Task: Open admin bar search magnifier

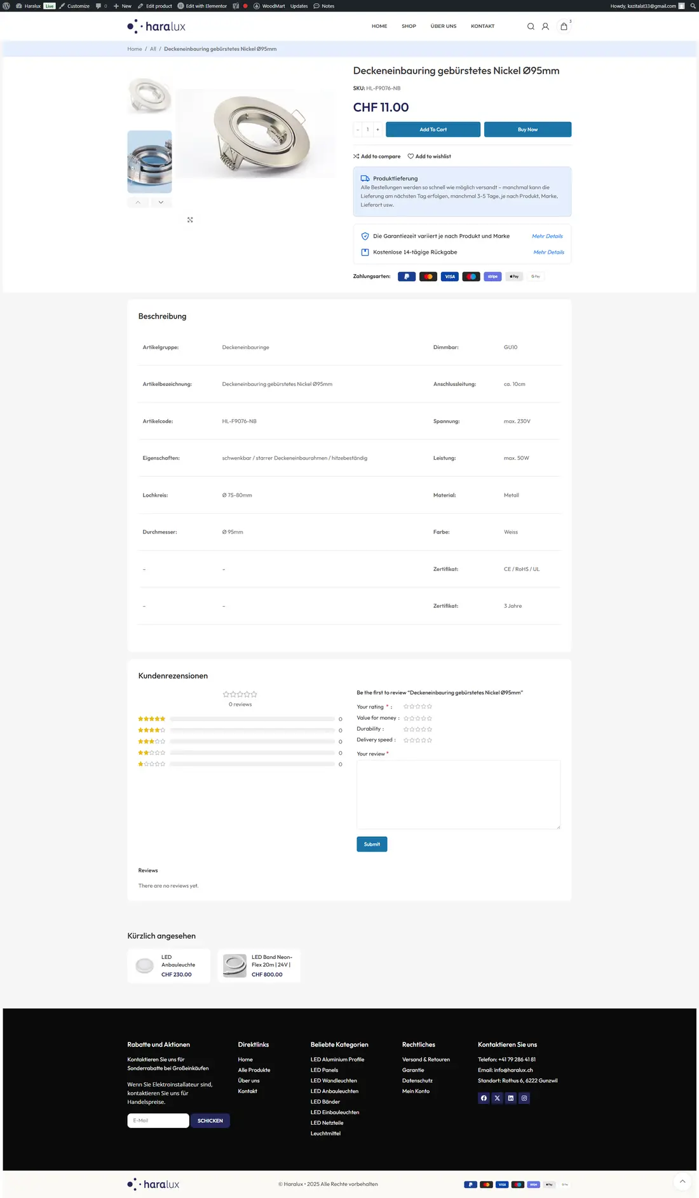Action: [x=693, y=6]
